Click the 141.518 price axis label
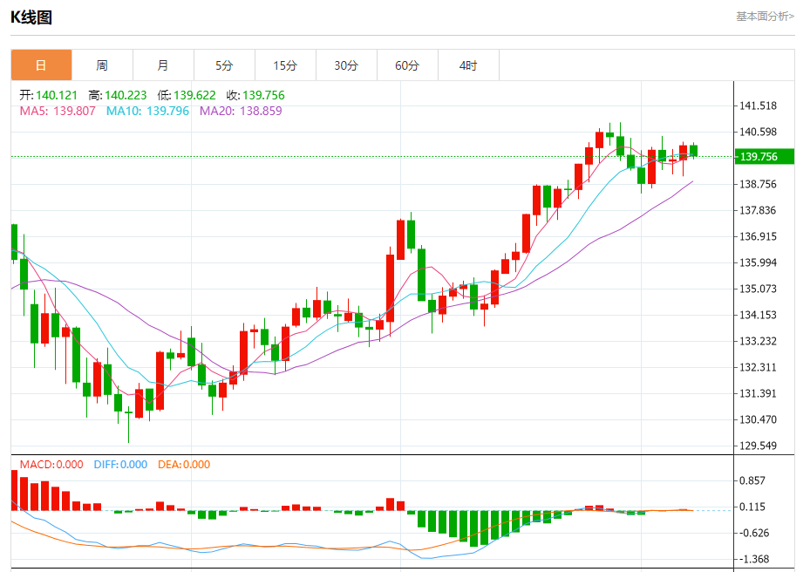Viewport: 810px width, 572px height. click(x=758, y=106)
